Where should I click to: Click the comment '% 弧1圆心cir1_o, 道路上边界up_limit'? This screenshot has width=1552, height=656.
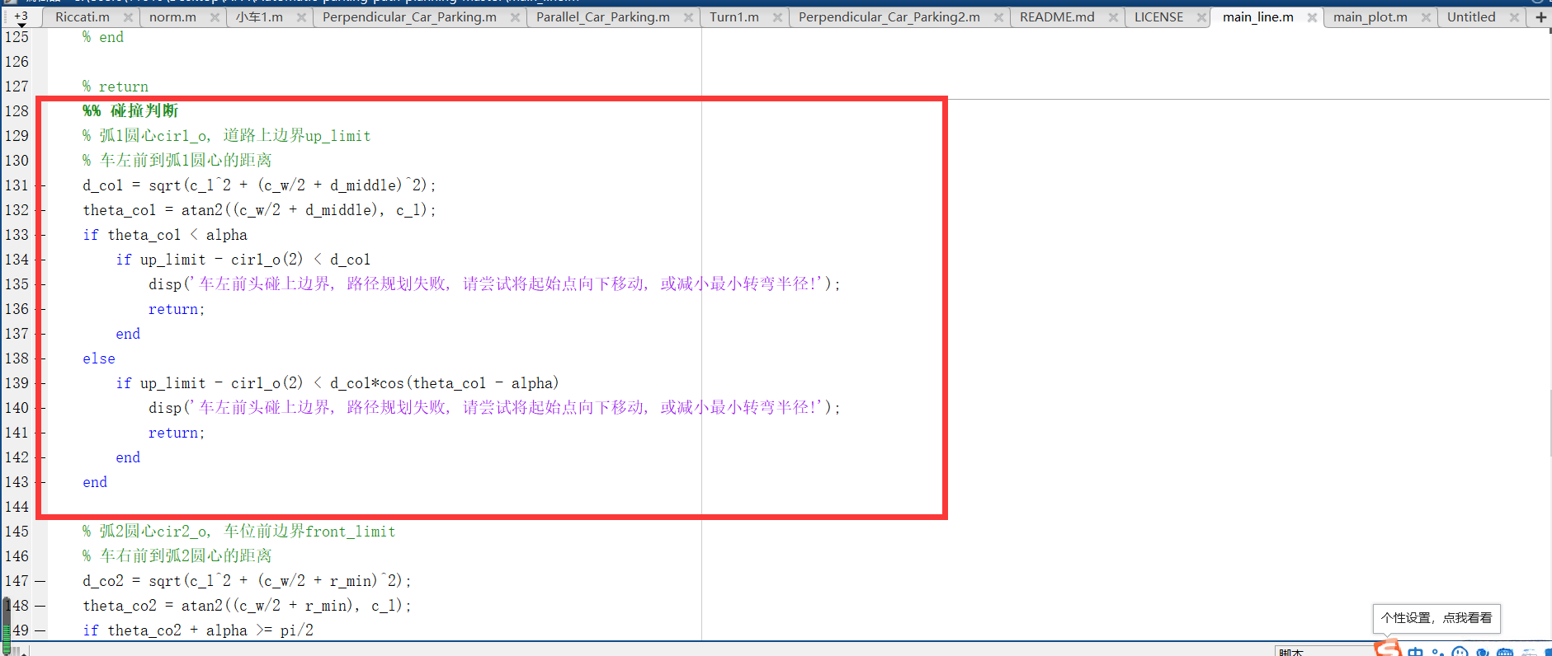[x=226, y=136]
